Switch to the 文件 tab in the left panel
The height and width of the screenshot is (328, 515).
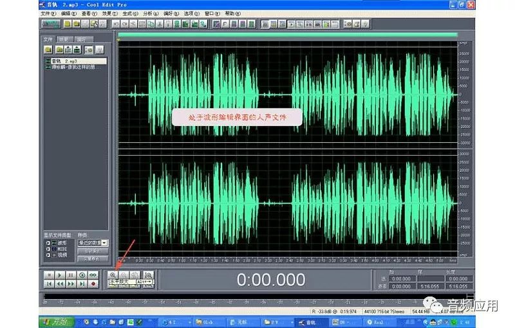click(48, 39)
